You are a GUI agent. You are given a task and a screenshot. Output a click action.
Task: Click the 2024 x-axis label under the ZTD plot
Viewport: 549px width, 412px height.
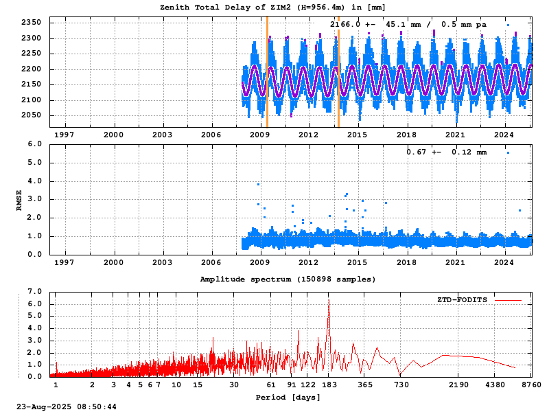click(x=504, y=135)
